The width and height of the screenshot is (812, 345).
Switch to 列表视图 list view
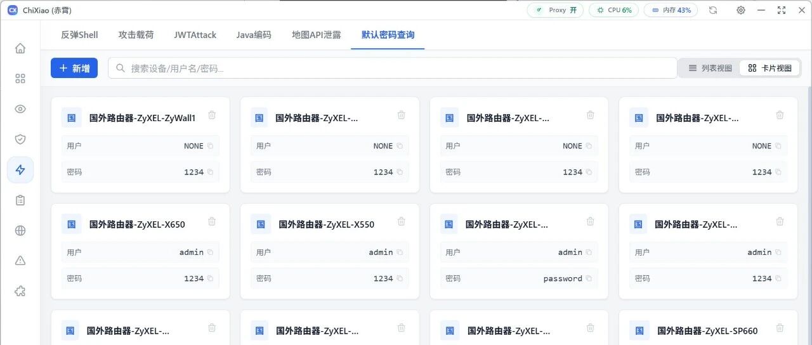point(710,68)
